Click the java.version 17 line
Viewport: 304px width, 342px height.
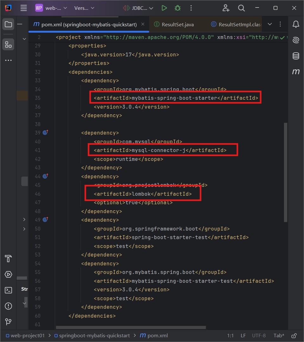click(130, 54)
